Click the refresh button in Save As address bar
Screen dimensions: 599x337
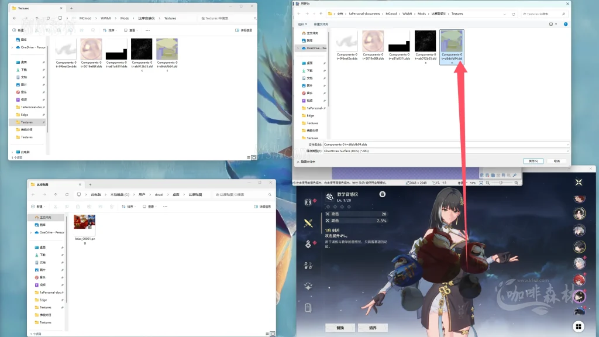coord(512,13)
